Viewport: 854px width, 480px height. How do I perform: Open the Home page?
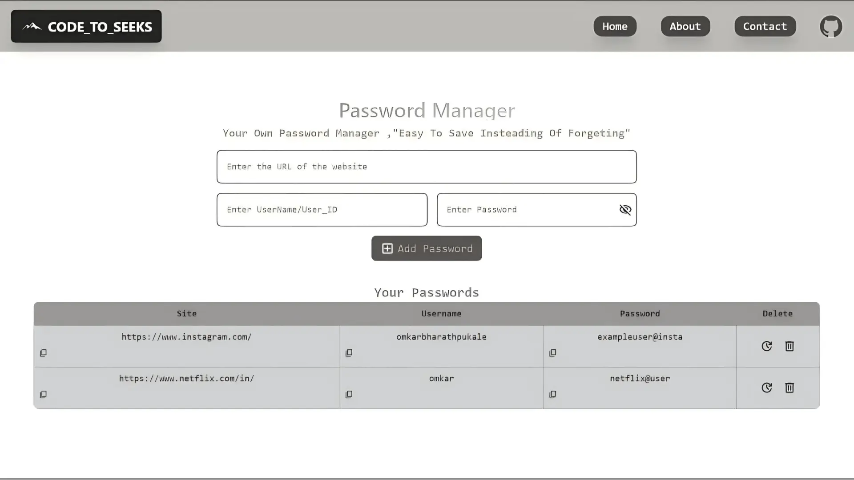click(x=615, y=26)
